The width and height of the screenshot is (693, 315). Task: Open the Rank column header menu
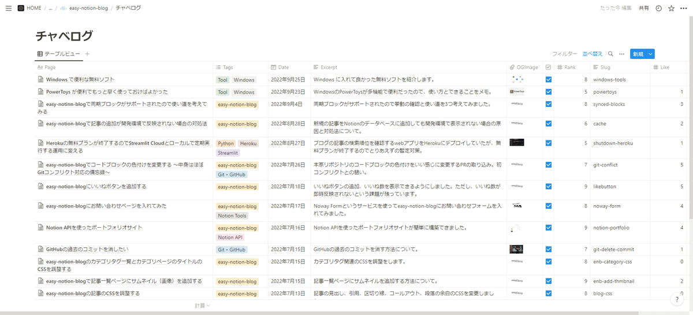(572, 68)
